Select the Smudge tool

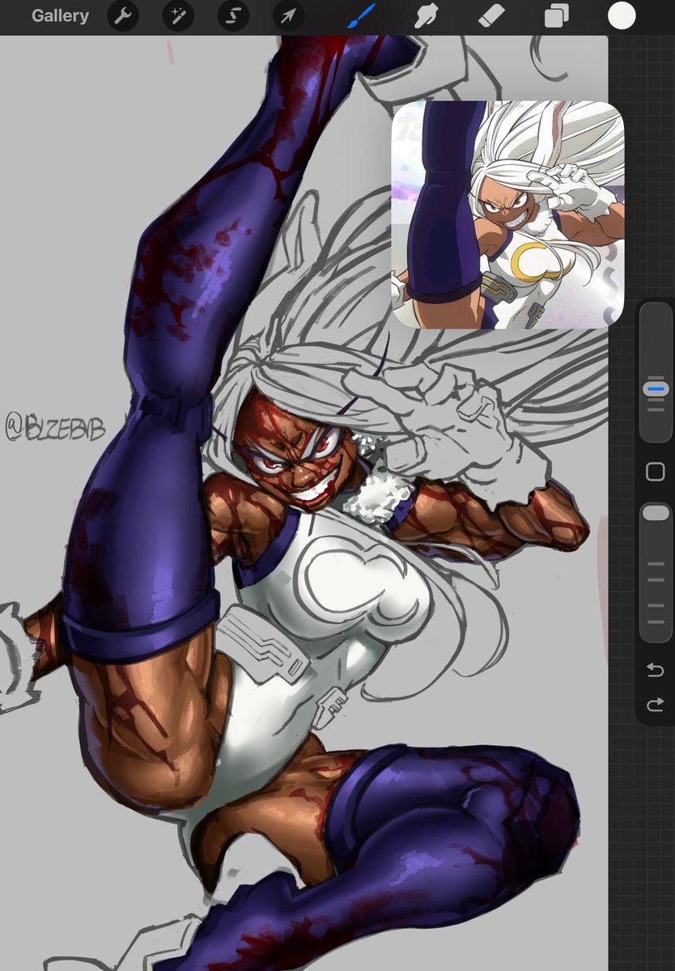coord(427,15)
